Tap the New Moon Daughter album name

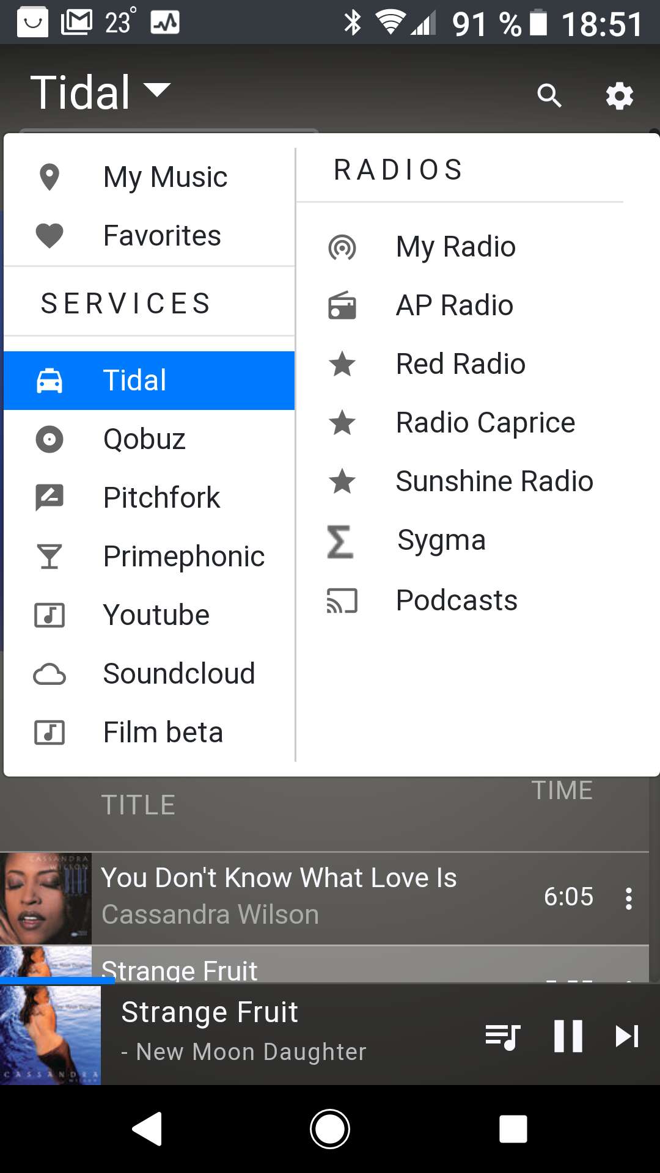click(x=251, y=1052)
